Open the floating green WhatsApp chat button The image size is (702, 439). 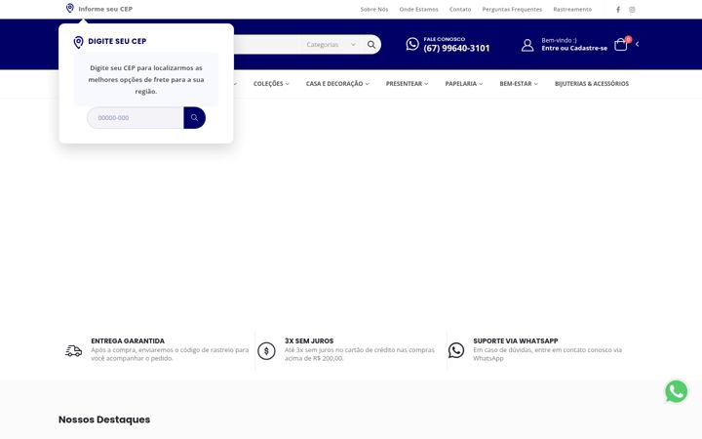676,391
